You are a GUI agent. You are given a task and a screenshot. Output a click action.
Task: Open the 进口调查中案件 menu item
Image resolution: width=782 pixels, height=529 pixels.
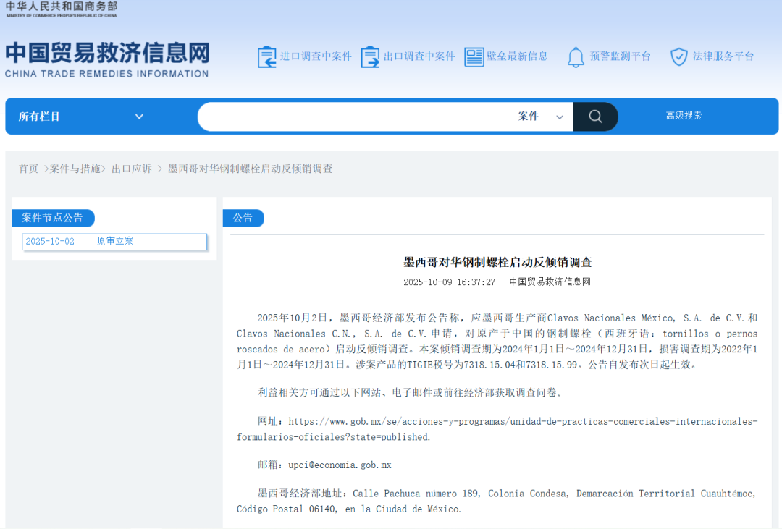[316, 56]
